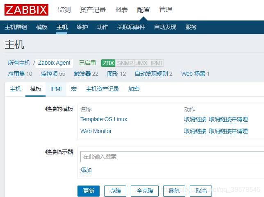Open the Template OS Linux template link

point(104,119)
